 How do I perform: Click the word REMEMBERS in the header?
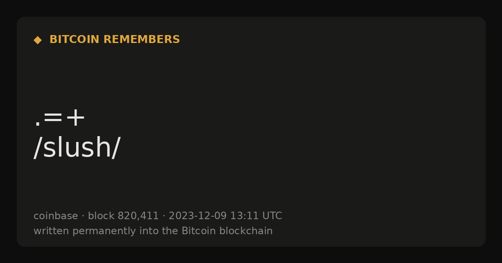coord(141,40)
